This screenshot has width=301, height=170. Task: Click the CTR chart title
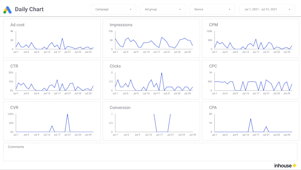[14, 66]
